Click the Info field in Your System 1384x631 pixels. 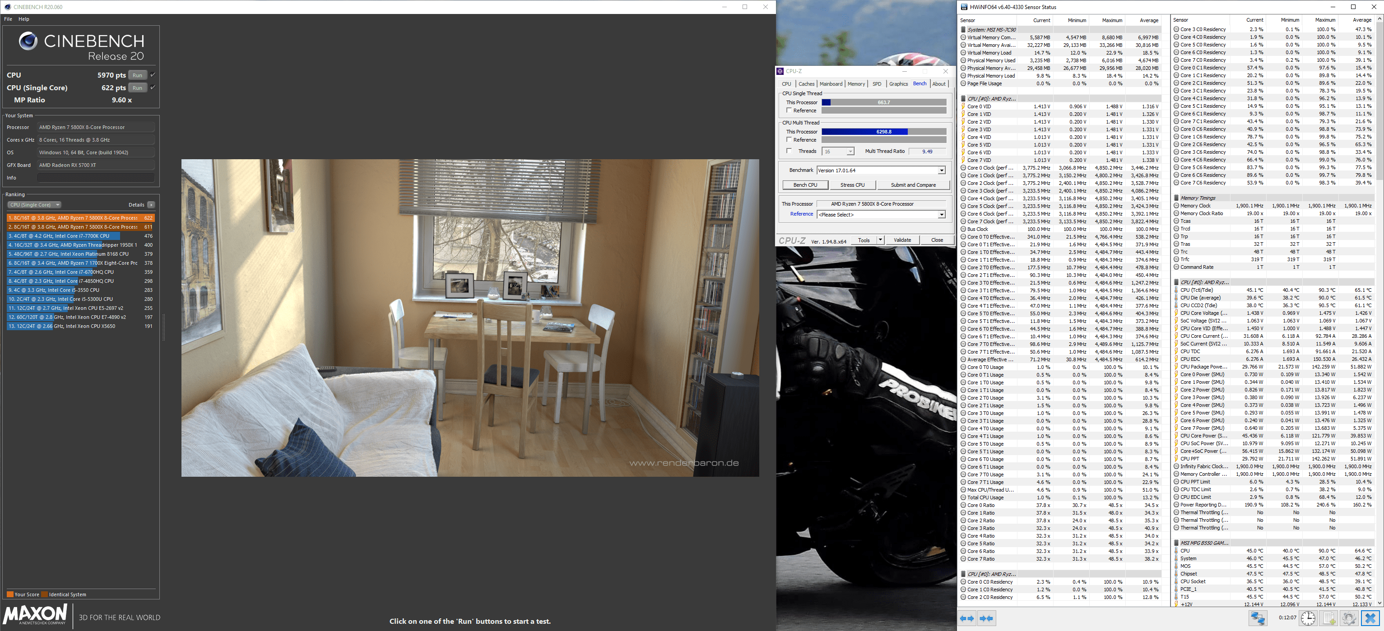(96, 178)
